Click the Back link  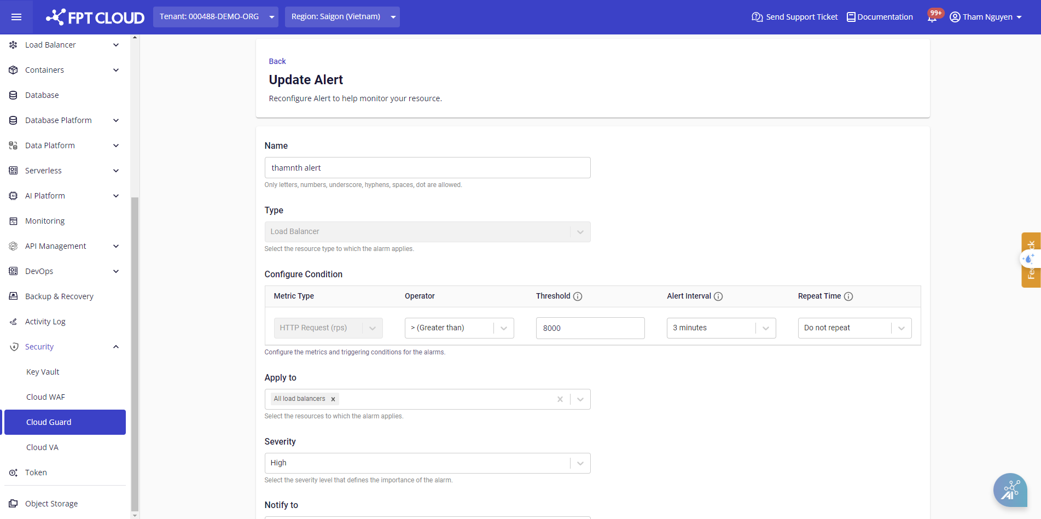pyautogui.click(x=277, y=61)
